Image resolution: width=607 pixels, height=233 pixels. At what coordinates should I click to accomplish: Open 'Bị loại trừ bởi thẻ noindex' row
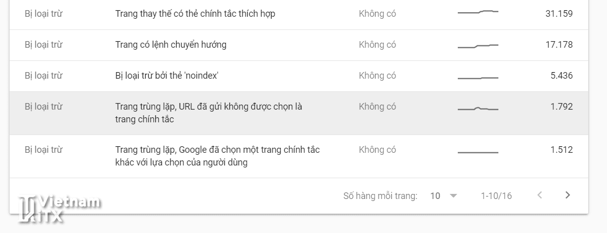tap(166, 76)
